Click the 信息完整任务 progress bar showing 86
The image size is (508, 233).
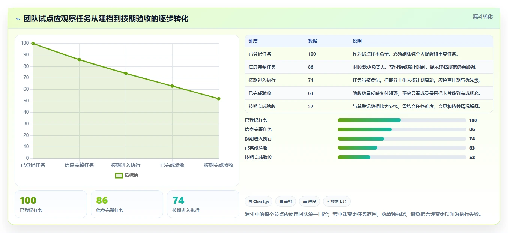coord(402,129)
